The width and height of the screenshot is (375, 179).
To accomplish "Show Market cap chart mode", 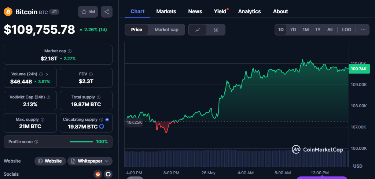I will pyautogui.click(x=166, y=30).
